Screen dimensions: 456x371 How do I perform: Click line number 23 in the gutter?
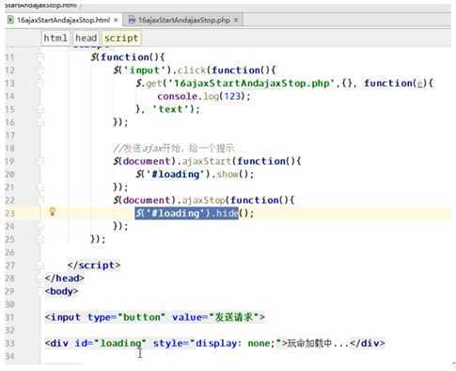[x=9, y=214]
